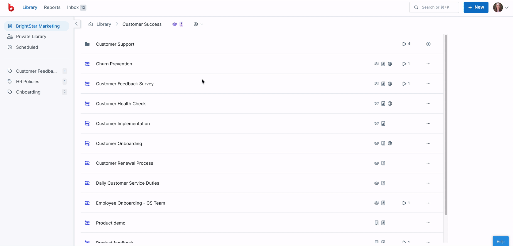Click the New button
The width and height of the screenshot is (513, 246).
476,7
